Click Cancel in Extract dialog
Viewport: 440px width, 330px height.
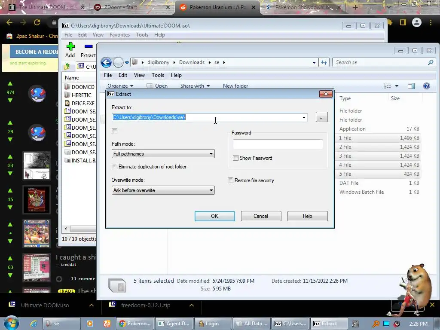click(x=261, y=216)
